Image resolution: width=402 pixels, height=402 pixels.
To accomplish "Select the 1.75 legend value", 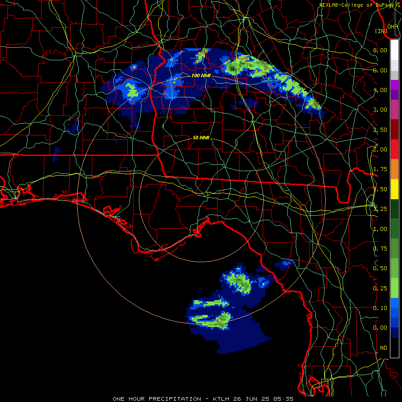I will (x=380, y=169).
